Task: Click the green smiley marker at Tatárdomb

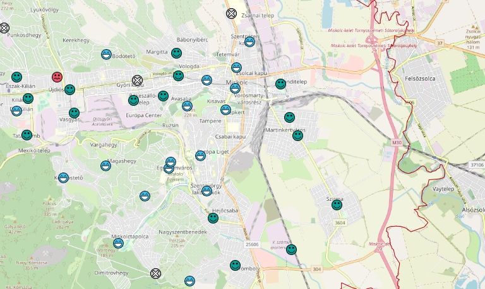Action: (27, 135)
